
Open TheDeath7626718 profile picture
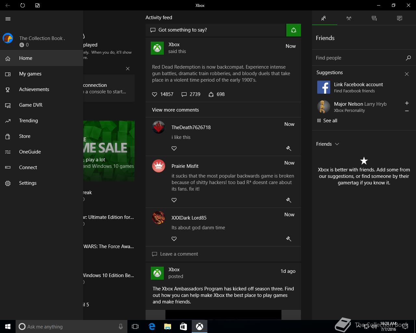point(159,127)
